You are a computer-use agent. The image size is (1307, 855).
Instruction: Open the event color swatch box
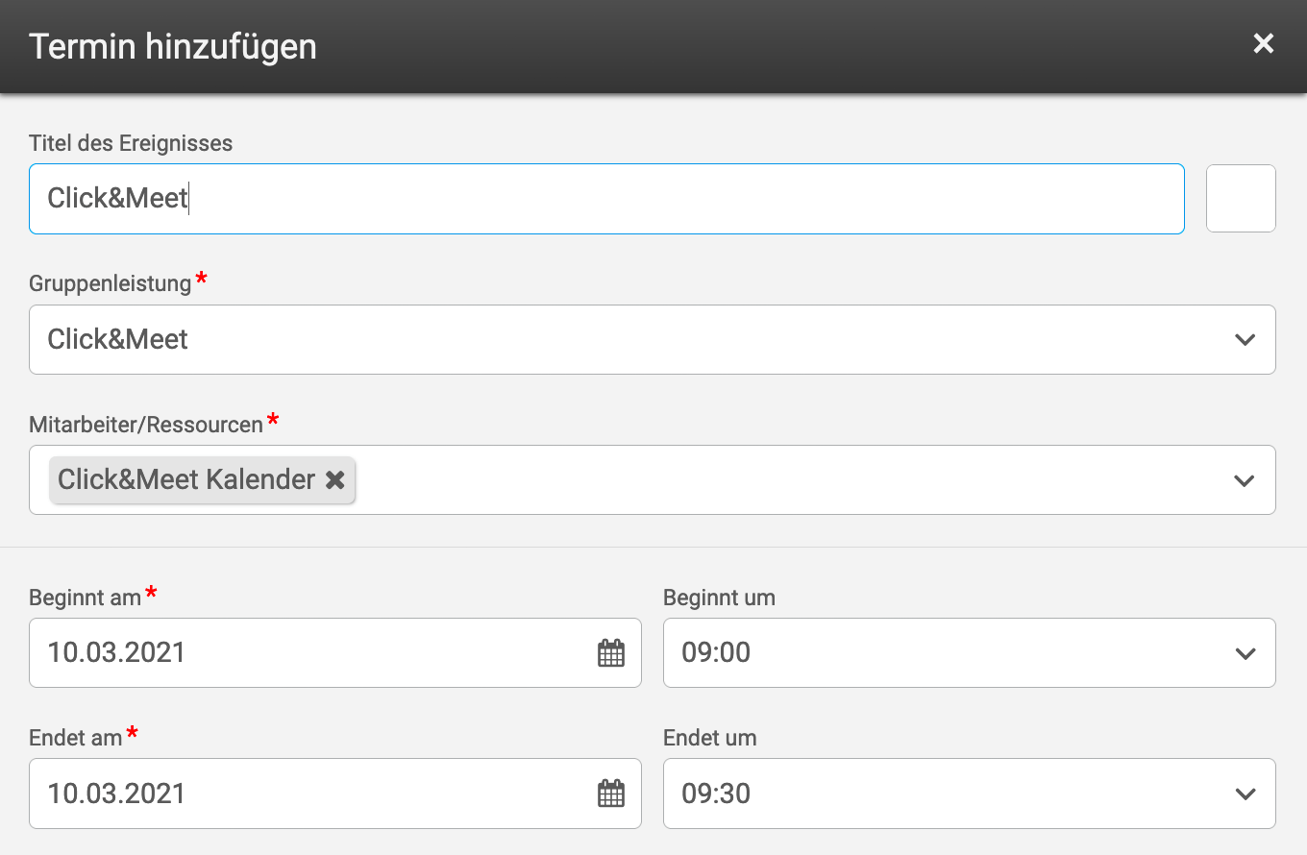[x=1241, y=199]
